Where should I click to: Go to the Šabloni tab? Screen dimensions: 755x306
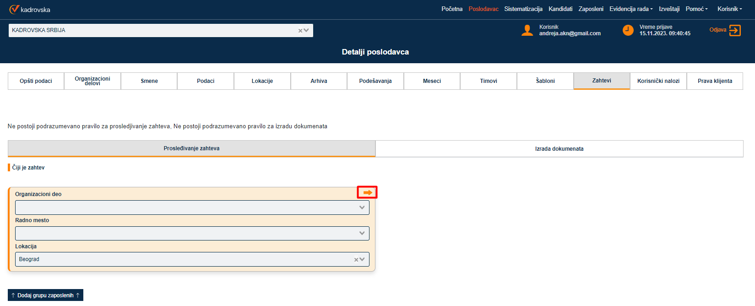tap(545, 81)
